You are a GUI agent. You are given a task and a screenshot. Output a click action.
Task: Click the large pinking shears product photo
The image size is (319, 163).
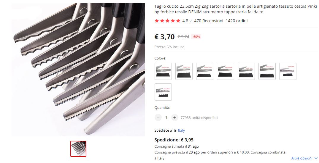click(78, 70)
